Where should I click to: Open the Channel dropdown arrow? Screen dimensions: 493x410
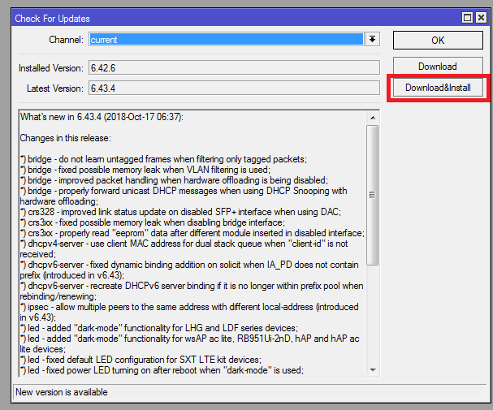pyautogui.click(x=372, y=39)
